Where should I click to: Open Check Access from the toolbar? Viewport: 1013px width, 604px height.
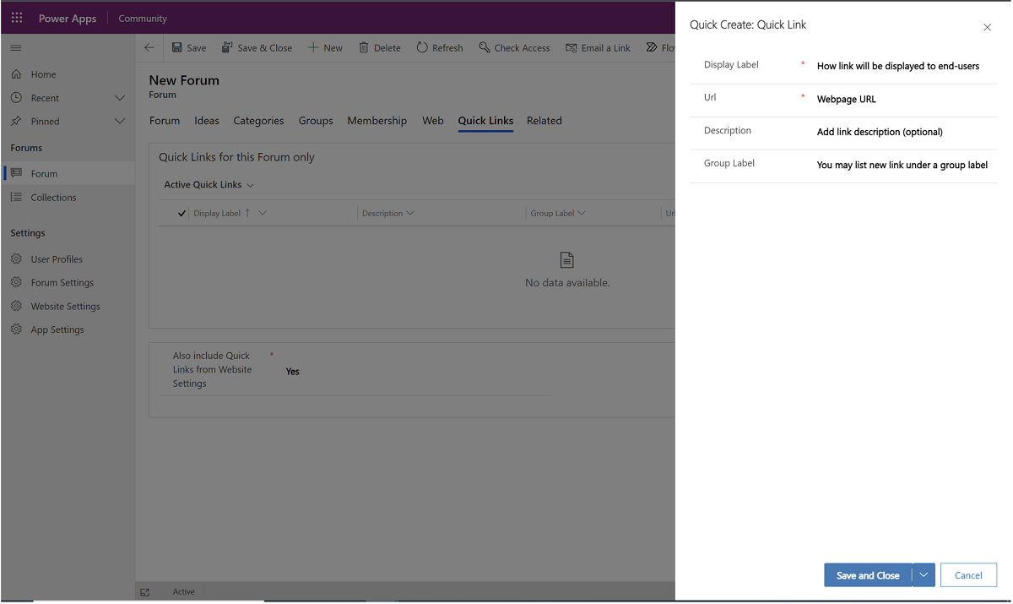click(x=514, y=48)
